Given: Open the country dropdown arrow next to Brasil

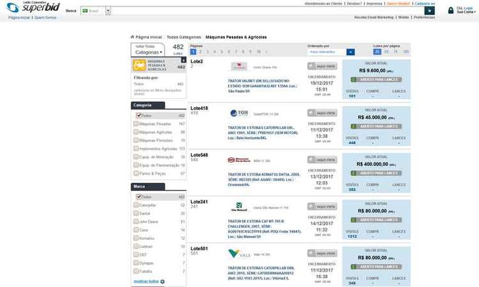Looking at the screenshot, I should pos(108,11).
